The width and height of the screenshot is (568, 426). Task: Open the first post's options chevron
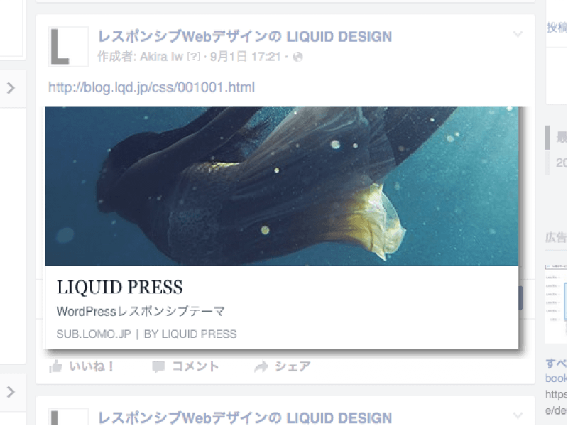[x=518, y=34]
